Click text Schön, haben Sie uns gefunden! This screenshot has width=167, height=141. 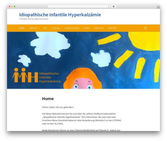[x=58, y=107]
